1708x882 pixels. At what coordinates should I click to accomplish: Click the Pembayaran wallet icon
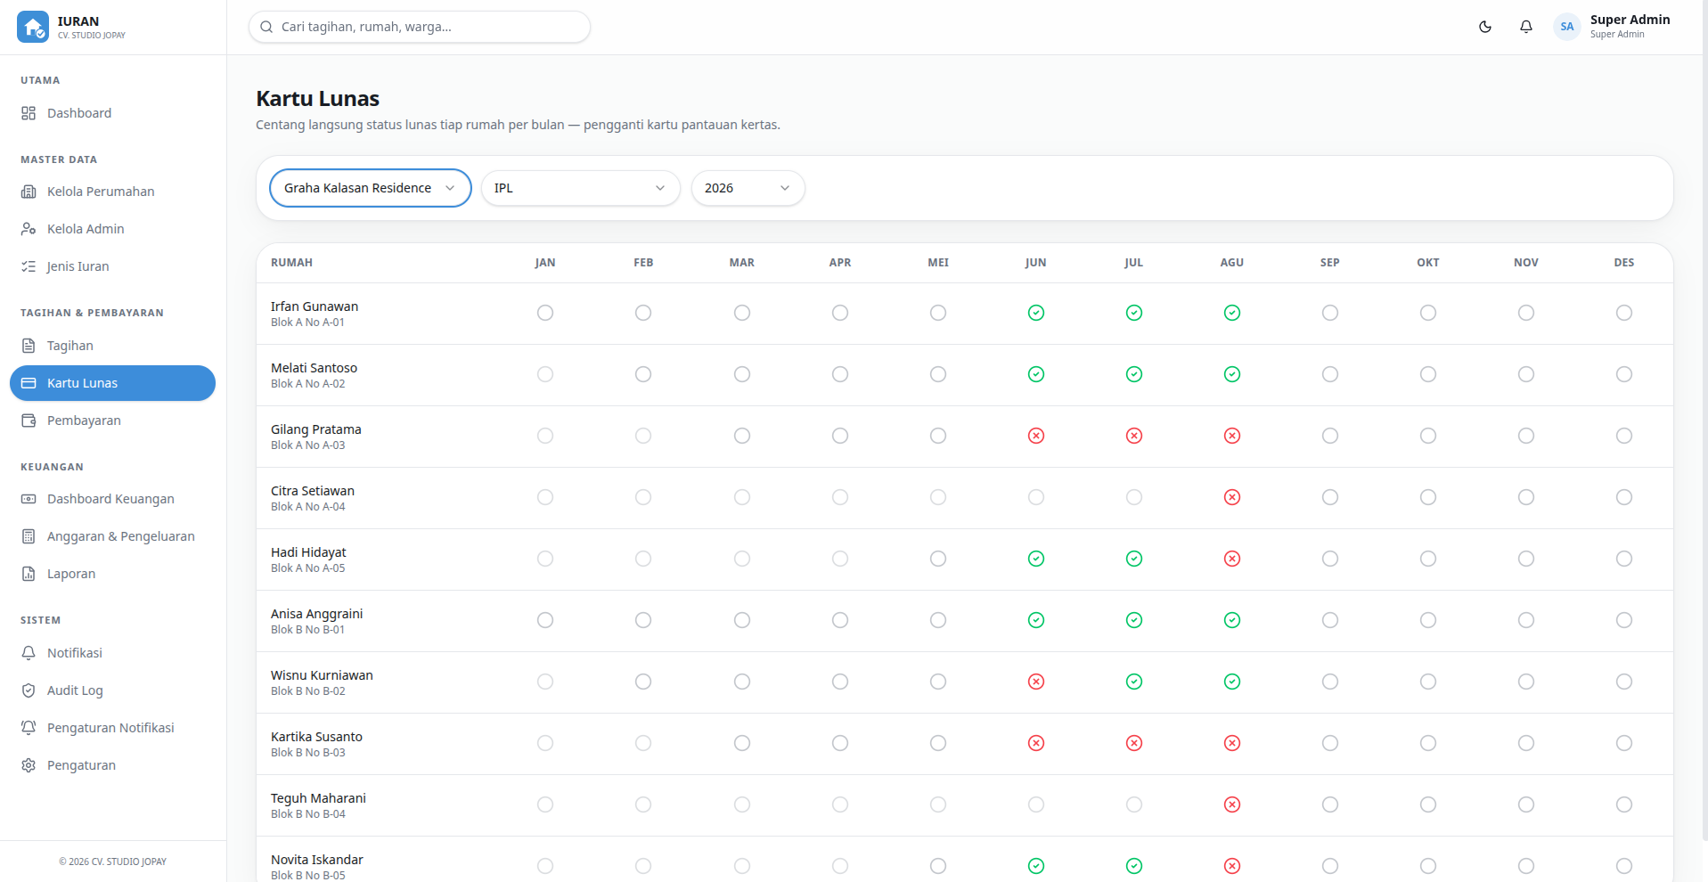pos(29,421)
